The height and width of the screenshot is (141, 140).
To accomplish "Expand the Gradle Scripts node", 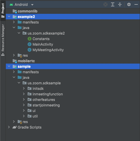I will click(x=9, y=127).
